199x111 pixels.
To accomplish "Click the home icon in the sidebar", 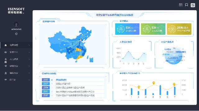I will (6, 45).
